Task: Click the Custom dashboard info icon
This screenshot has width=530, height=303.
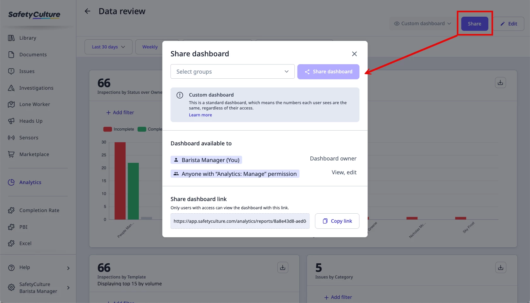Action: (180, 95)
